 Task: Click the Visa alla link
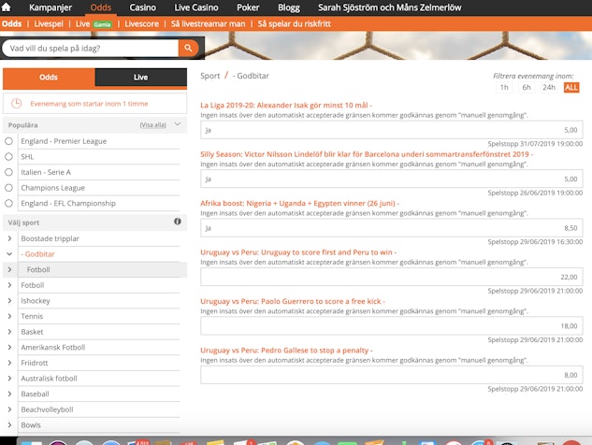tap(152, 124)
